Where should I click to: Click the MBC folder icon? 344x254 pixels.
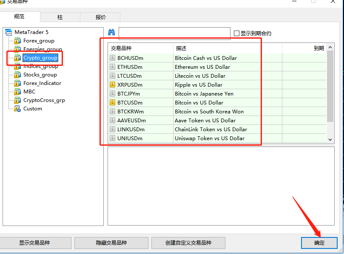(17, 92)
